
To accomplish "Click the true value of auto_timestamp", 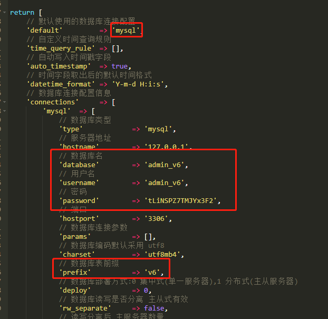I will tap(120, 66).
